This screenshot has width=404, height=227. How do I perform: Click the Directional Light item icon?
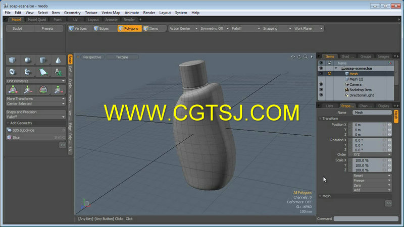347,95
